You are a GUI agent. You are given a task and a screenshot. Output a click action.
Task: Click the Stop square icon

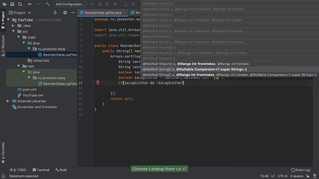coord(115,4)
